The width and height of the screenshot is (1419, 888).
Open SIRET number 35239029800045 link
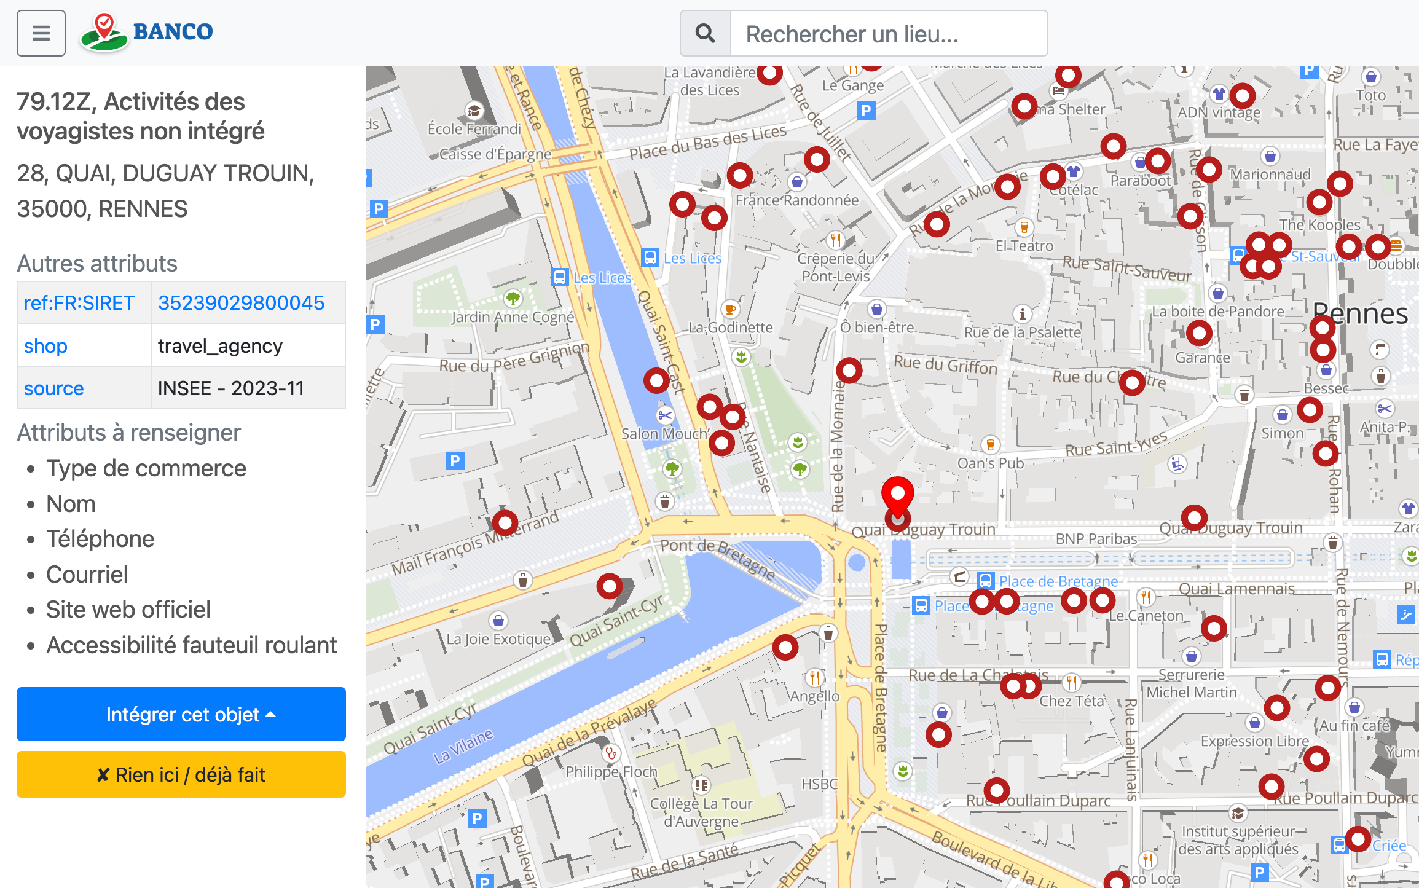tap(241, 303)
